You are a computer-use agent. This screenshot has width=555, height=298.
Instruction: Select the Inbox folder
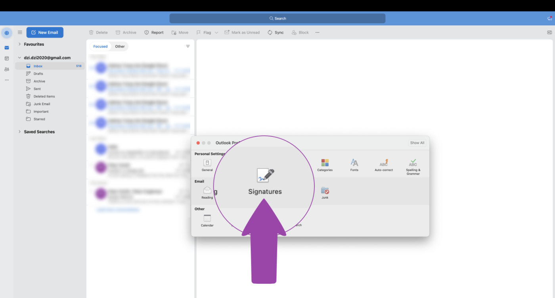50,66
